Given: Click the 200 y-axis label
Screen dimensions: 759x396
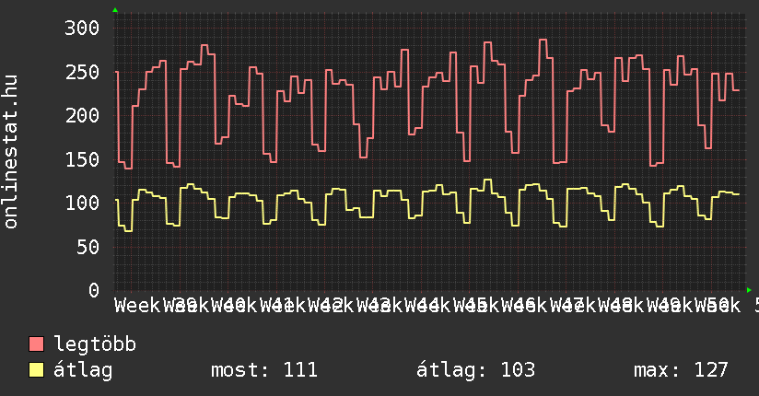Looking at the screenshot, I should coord(81,115).
